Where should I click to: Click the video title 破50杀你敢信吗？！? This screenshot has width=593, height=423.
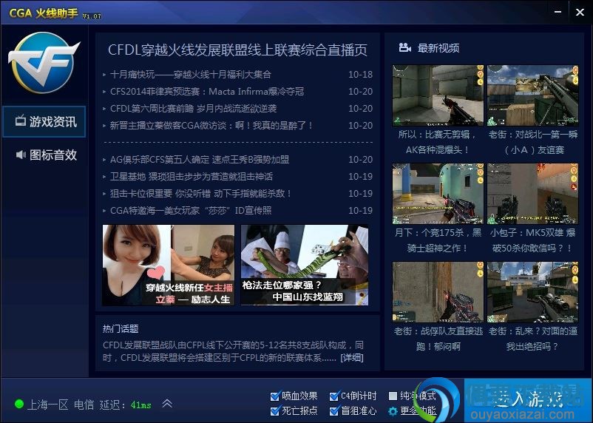click(x=532, y=248)
